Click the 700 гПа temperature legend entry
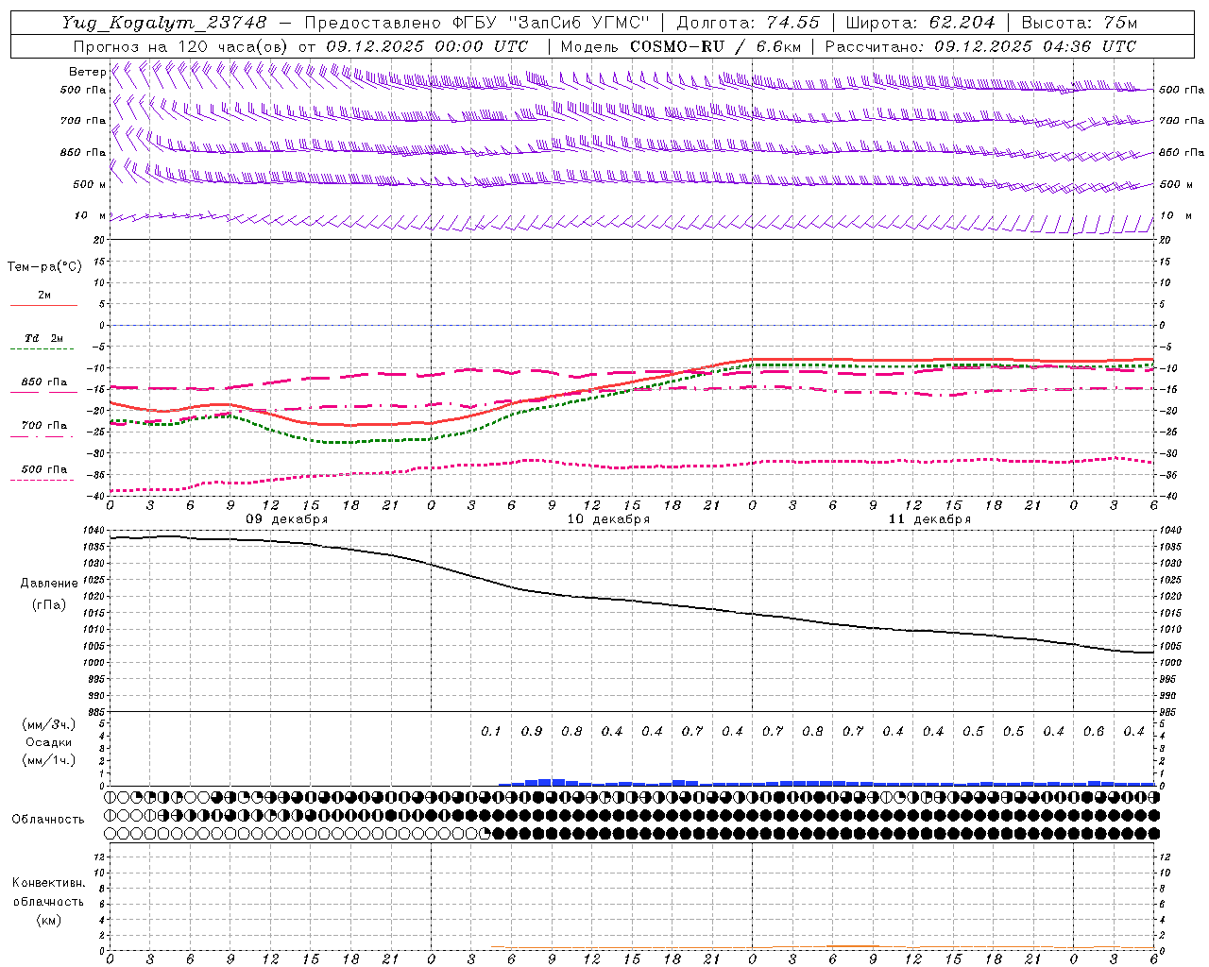The height and width of the screenshot is (967, 1209). [x=44, y=426]
